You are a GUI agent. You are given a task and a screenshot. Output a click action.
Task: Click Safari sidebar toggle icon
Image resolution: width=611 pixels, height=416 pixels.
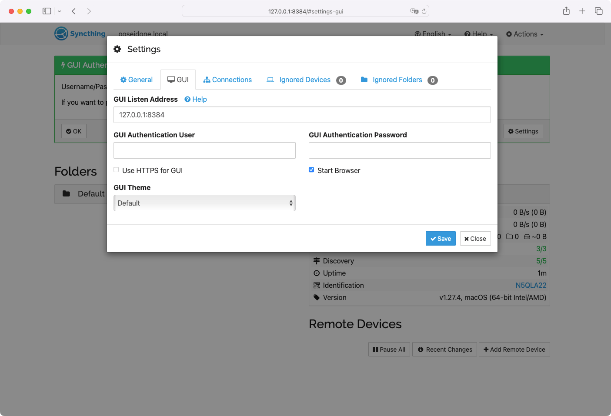[47, 11]
